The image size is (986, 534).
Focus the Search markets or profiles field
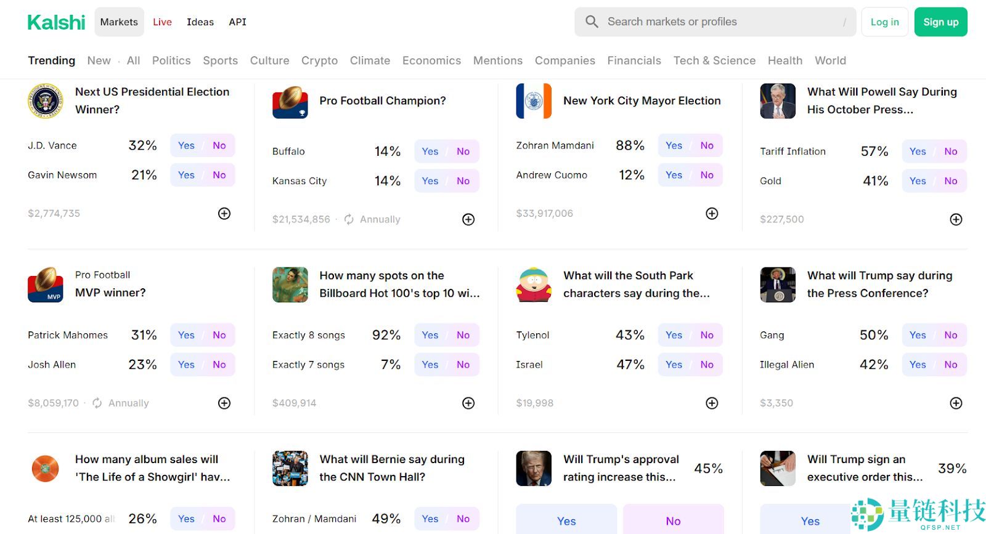(721, 22)
